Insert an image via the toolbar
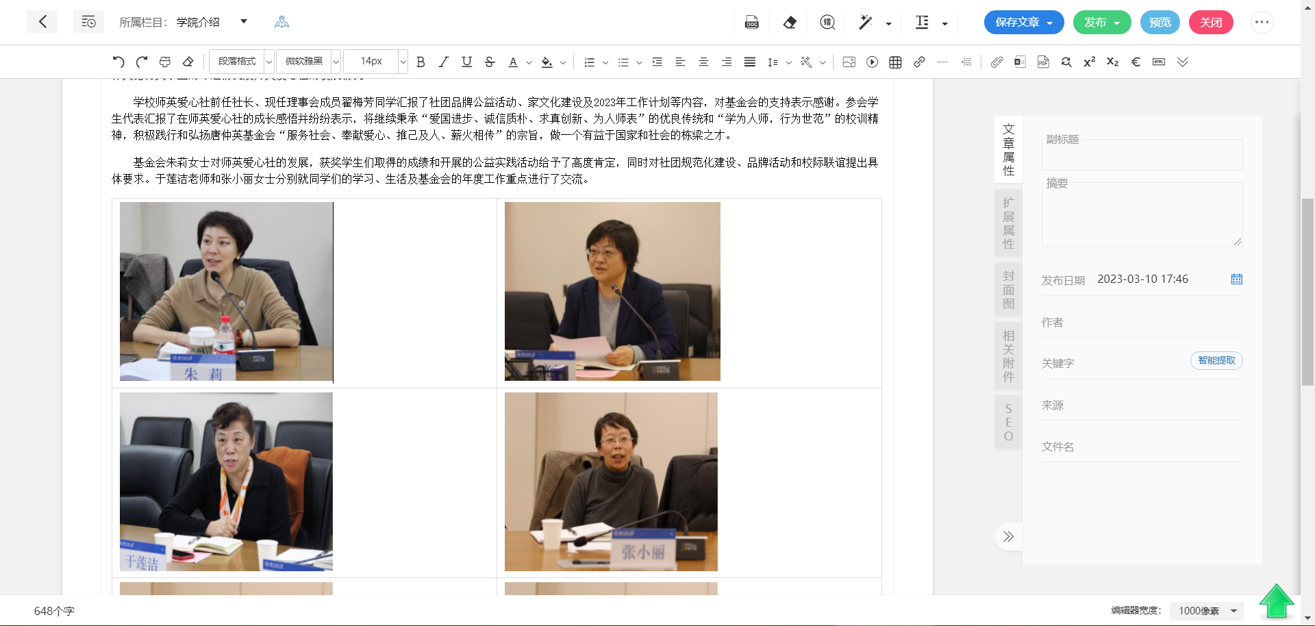This screenshot has width=1315, height=626. click(849, 62)
